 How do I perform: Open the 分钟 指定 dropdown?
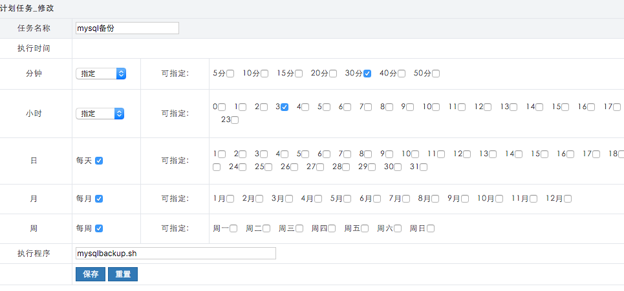[x=101, y=74]
